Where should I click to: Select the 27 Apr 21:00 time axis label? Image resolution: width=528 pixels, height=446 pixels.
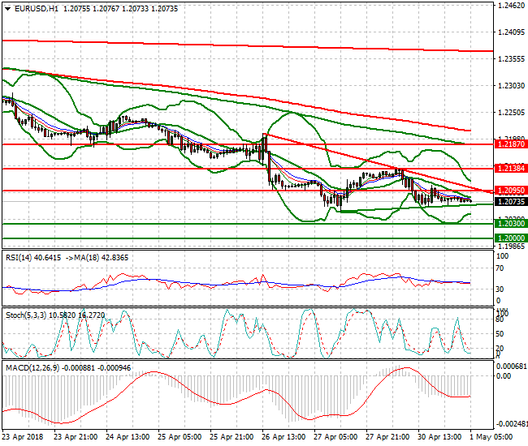point(387,437)
